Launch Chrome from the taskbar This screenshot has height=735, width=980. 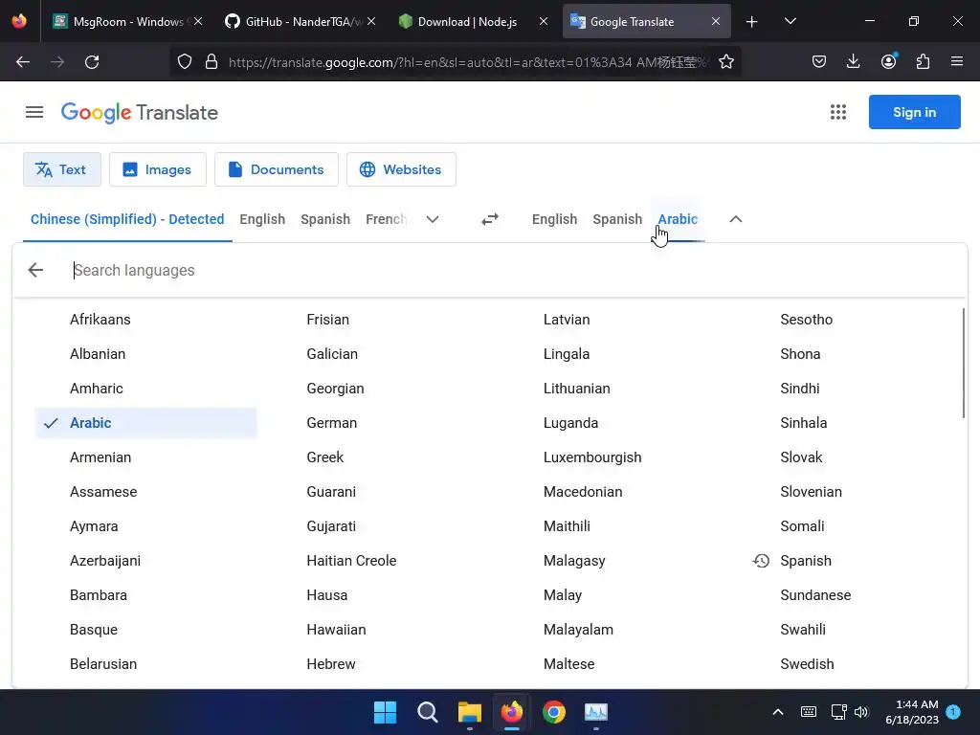coord(554,712)
